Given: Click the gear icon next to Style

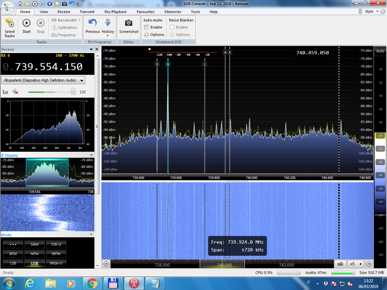Looking at the screenshot, I should (383, 12).
